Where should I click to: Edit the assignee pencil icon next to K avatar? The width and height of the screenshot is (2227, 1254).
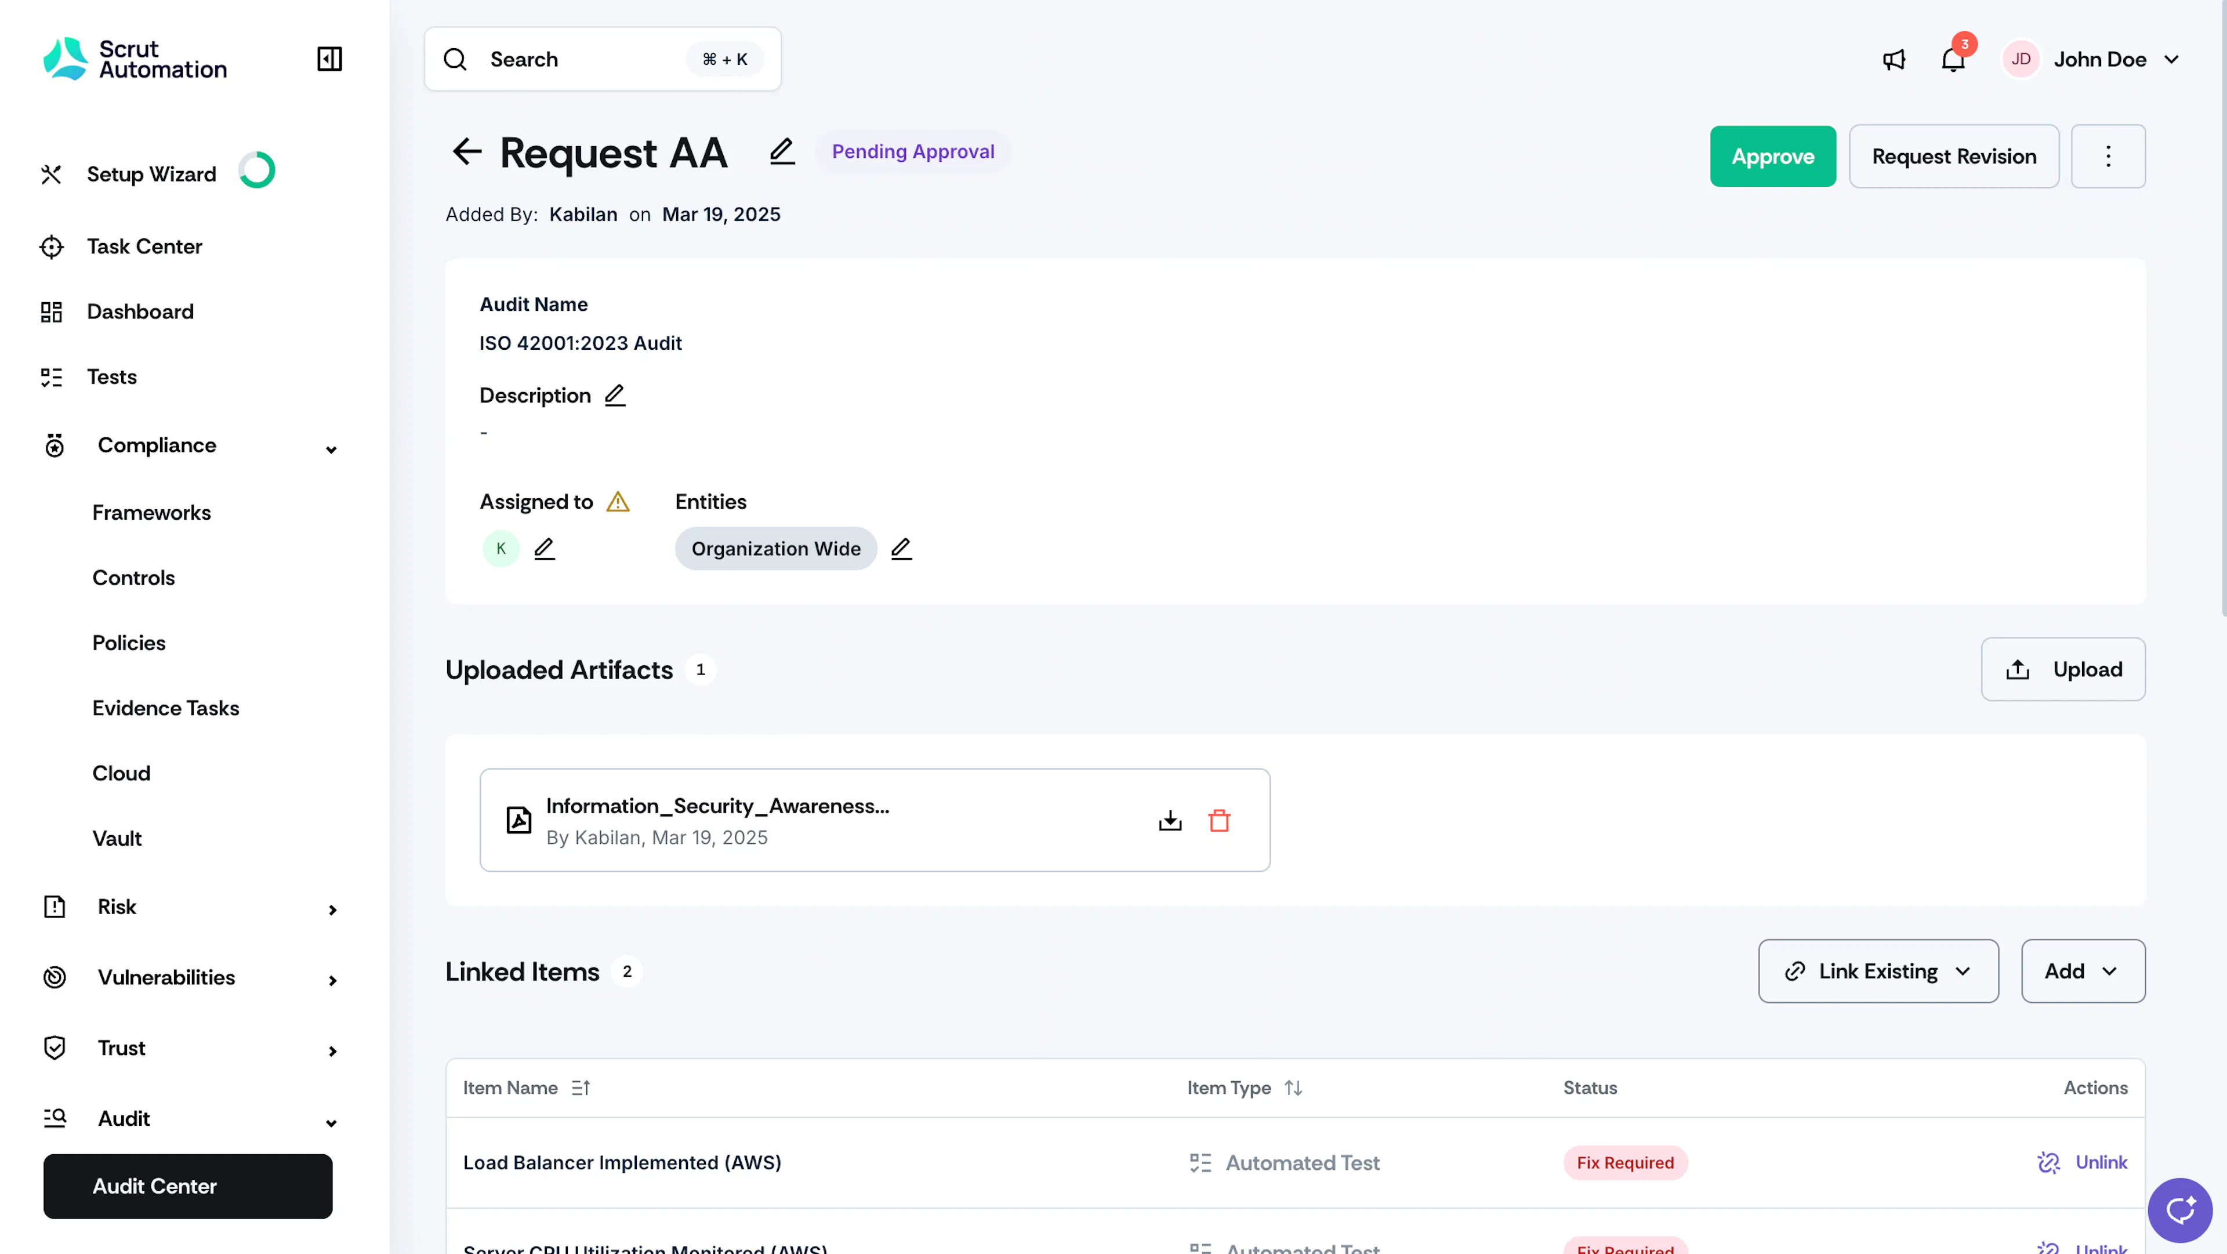pos(544,548)
